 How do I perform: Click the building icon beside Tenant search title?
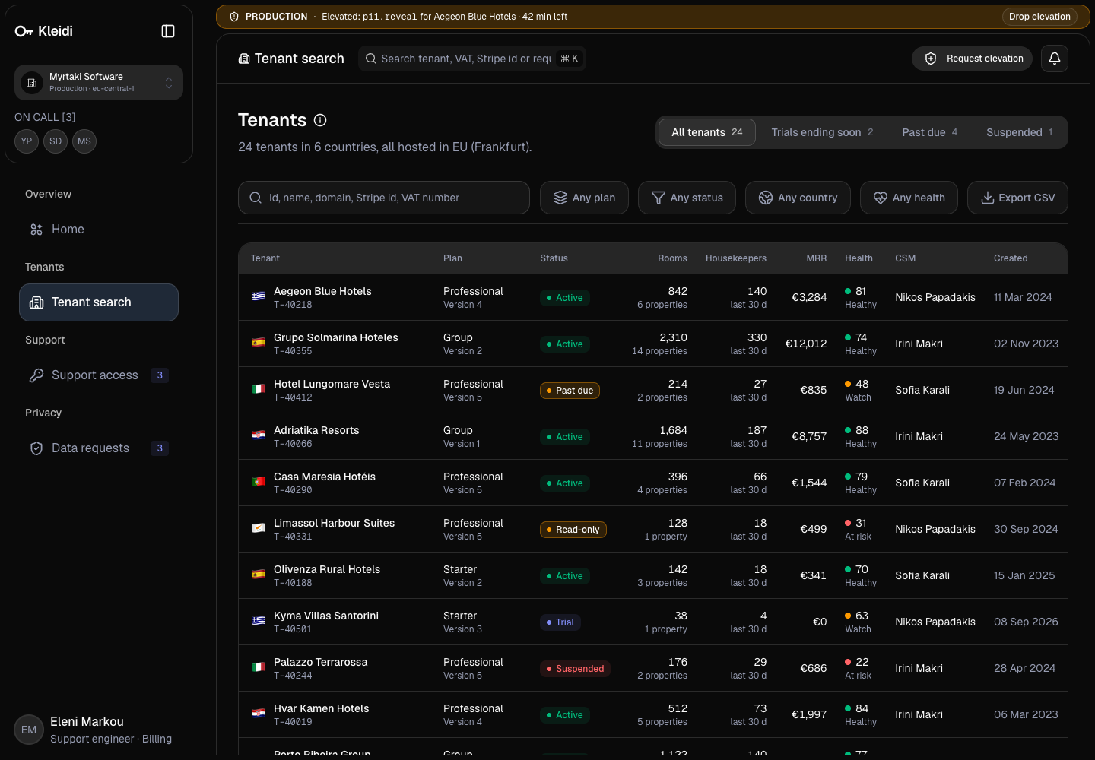244,59
